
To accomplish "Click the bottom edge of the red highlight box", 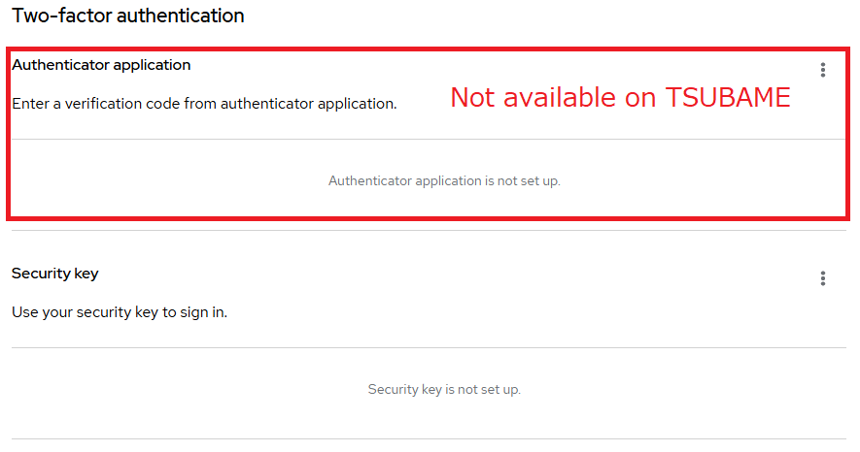I will pyautogui.click(x=428, y=217).
